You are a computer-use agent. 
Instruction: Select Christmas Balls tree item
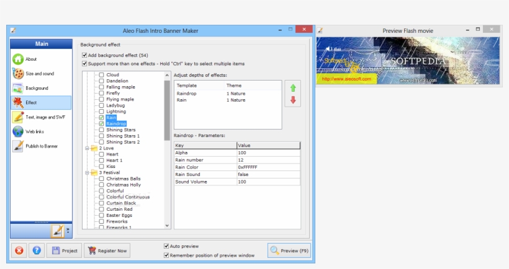pyautogui.click(x=124, y=179)
